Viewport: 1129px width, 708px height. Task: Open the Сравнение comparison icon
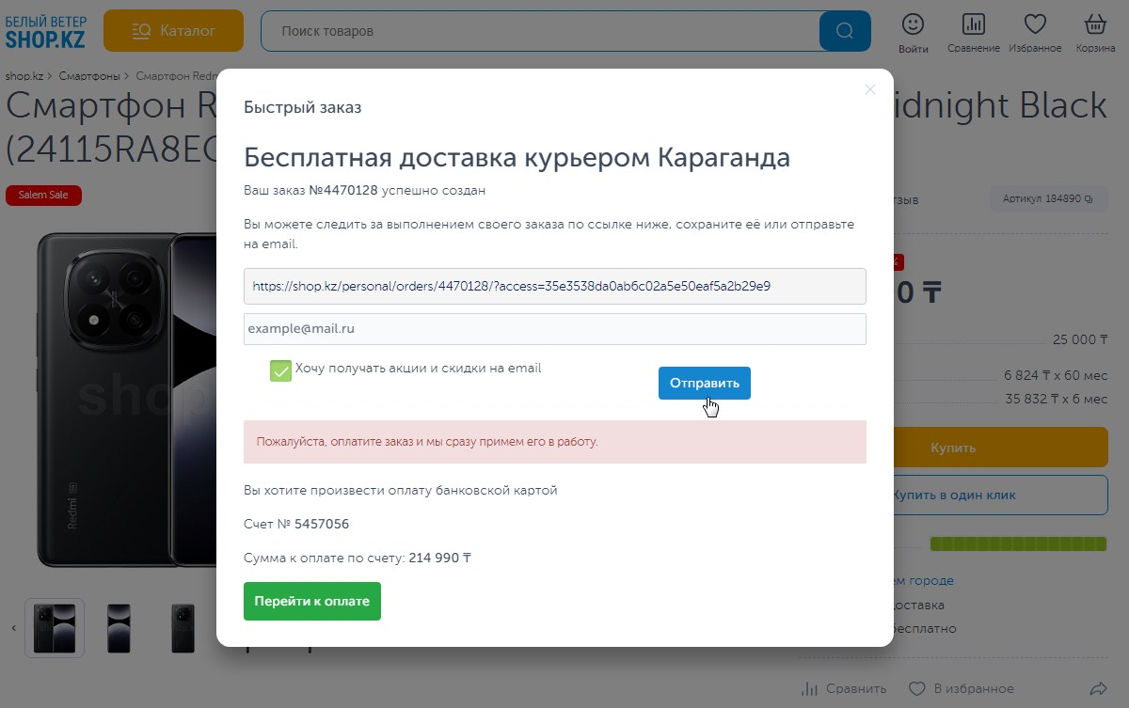pos(973,31)
